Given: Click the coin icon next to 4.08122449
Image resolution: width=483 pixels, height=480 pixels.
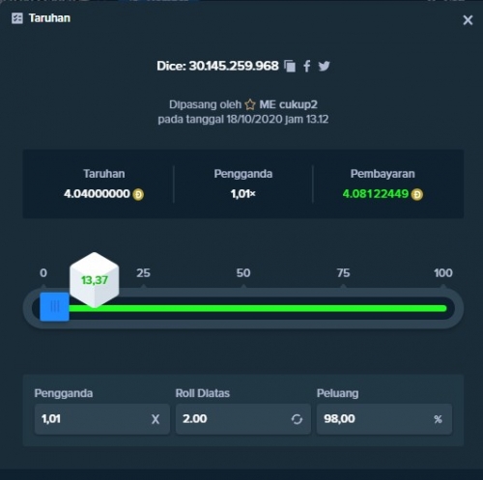Looking at the screenshot, I should [x=417, y=194].
